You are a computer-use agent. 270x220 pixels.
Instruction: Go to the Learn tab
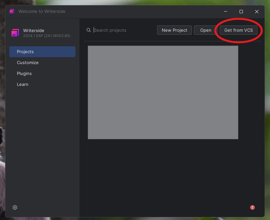[x=22, y=85]
